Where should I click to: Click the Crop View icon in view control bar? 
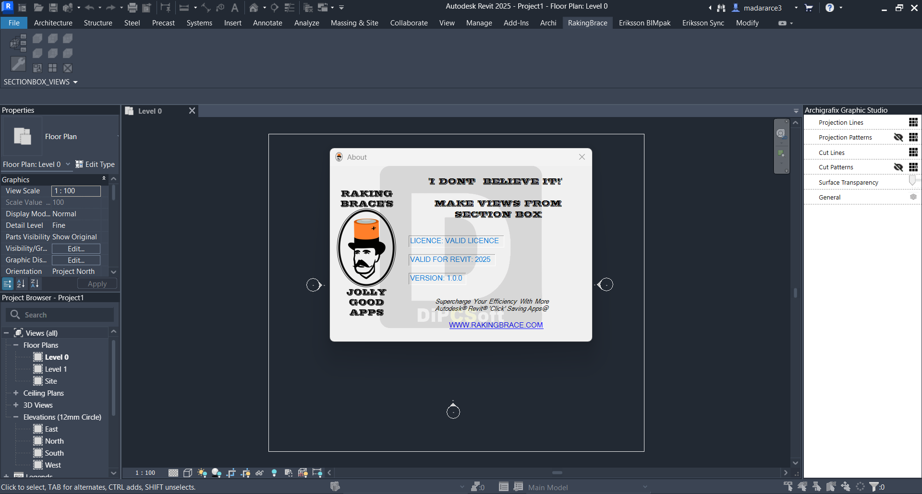pos(231,473)
